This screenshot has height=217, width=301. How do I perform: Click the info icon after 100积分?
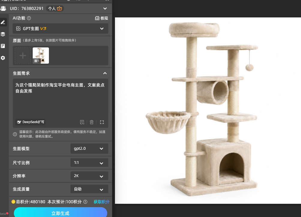point(86,202)
